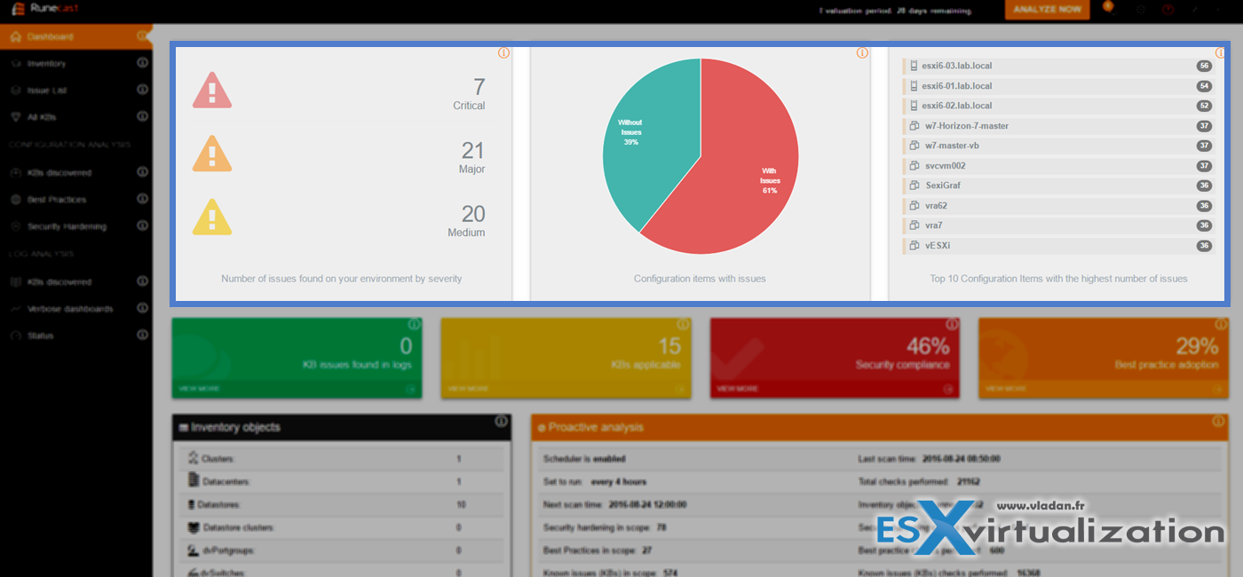Image resolution: width=1243 pixels, height=577 pixels.
Task: Click the dvPortgroups row in Inventory objects
Action: pos(342,550)
